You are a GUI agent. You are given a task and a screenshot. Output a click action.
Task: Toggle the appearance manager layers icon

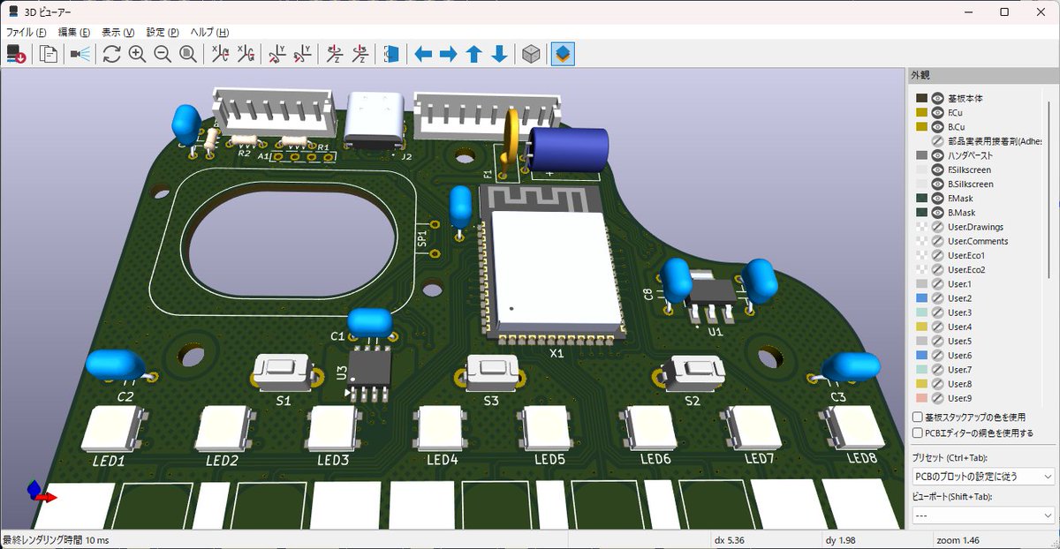pos(564,54)
